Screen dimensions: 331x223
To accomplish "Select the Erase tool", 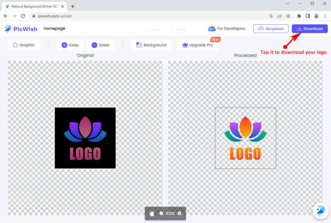I will point(101,45).
